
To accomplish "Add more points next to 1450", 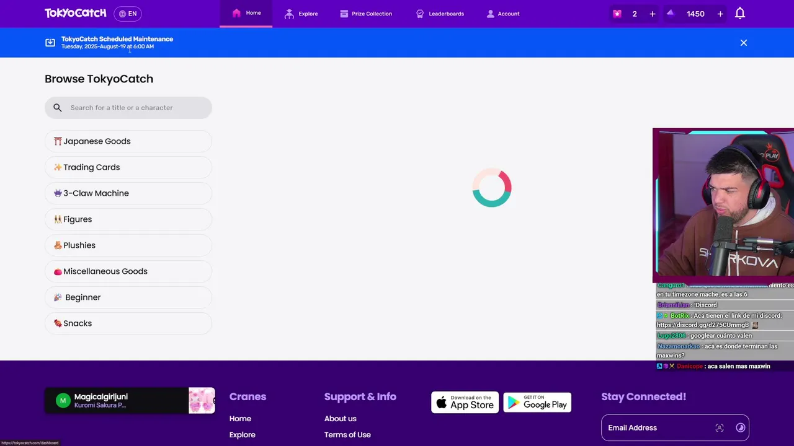I will [x=720, y=14].
